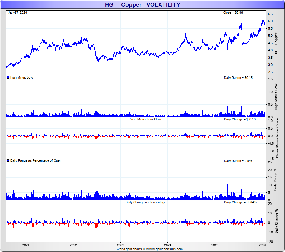Image resolution: width=285 pixels, height=252 pixels.
Task: Click the chart title HG - Copper - VOLATILITY
Action: click(142, 4)
